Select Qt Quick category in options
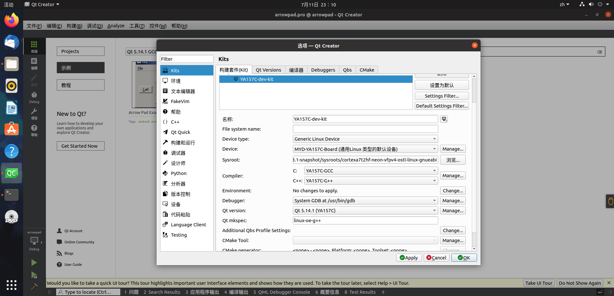614x296 pixels. [x=187, y=132]
